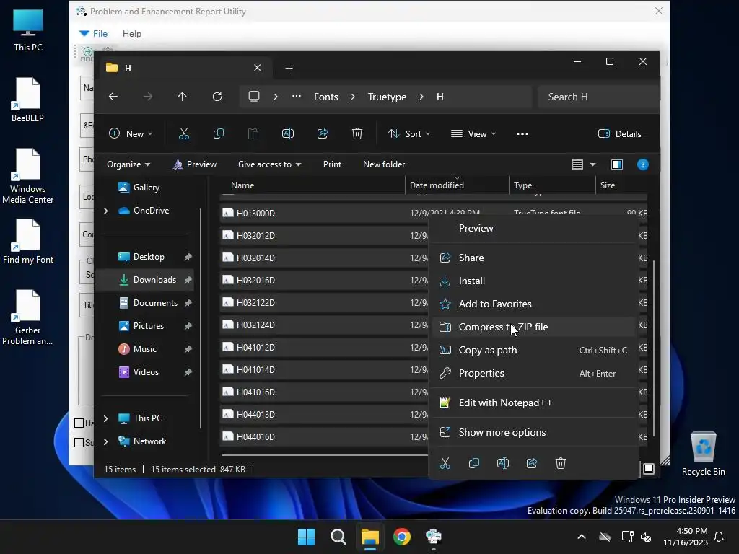Click the Preview command bar button
739x554 pixels.
pyautogui.click(x=195, y=164)
